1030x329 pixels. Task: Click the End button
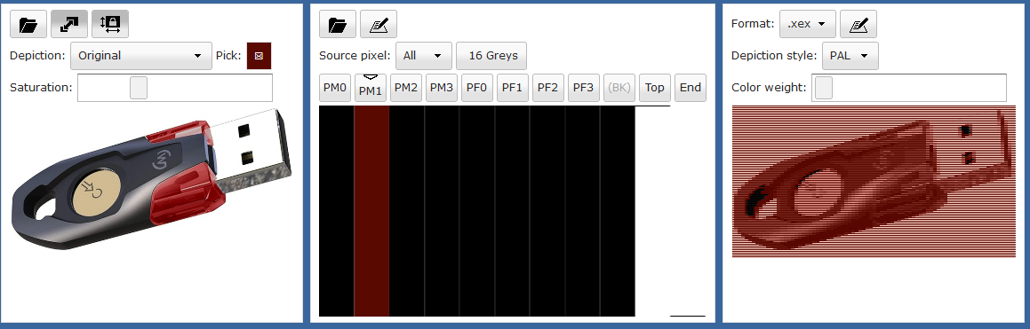click(x=691, y=88)
